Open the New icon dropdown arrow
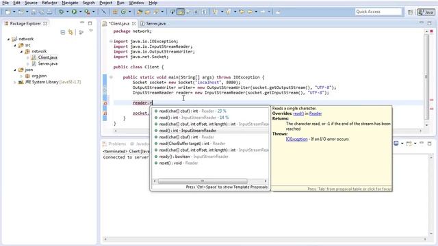 14,12
